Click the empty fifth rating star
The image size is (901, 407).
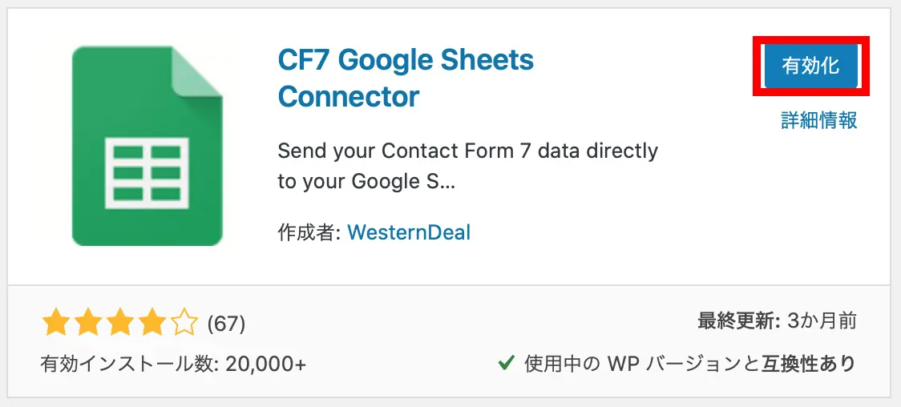pyautogui.click(x=184, y=324)
